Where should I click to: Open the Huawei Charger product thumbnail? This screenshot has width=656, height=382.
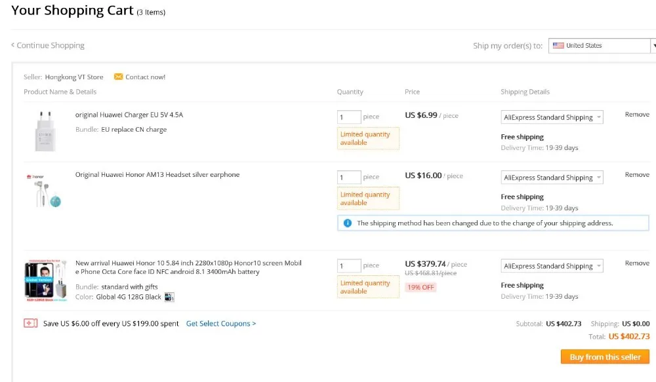coord(46,130)
